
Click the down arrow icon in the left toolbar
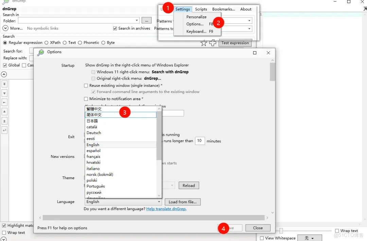[x=4, y=93]
